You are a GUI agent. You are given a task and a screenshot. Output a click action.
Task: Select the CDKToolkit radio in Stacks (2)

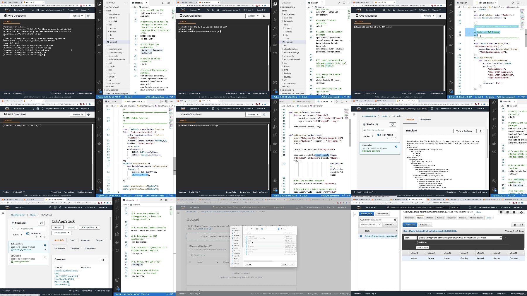tap(45, 257)
